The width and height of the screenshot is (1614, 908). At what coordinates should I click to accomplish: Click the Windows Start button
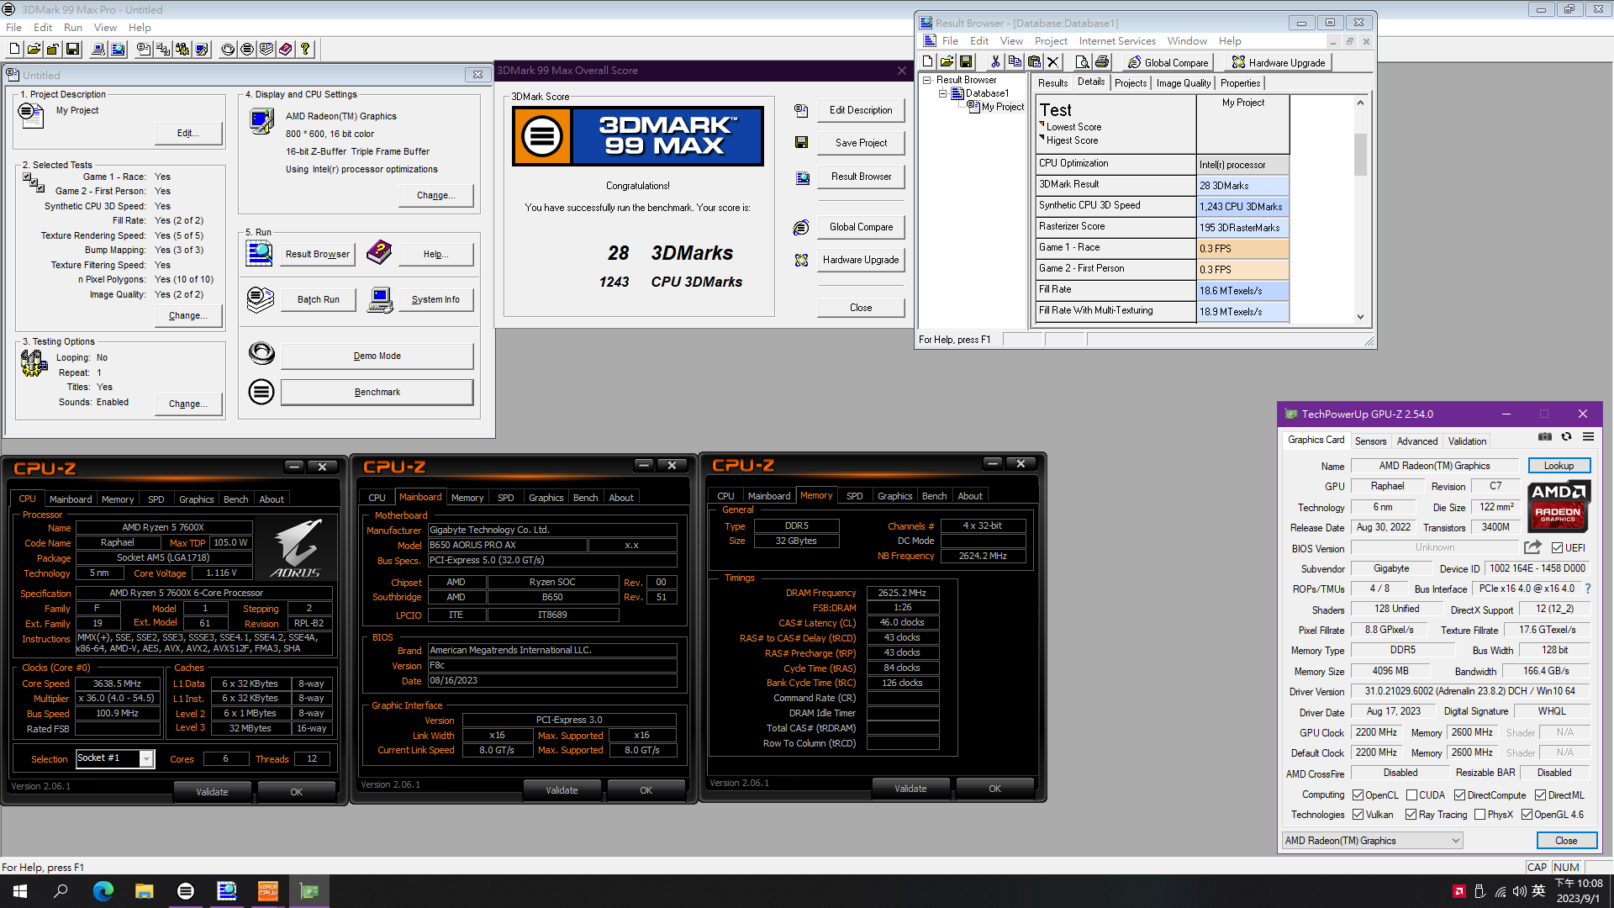[20, 891]
